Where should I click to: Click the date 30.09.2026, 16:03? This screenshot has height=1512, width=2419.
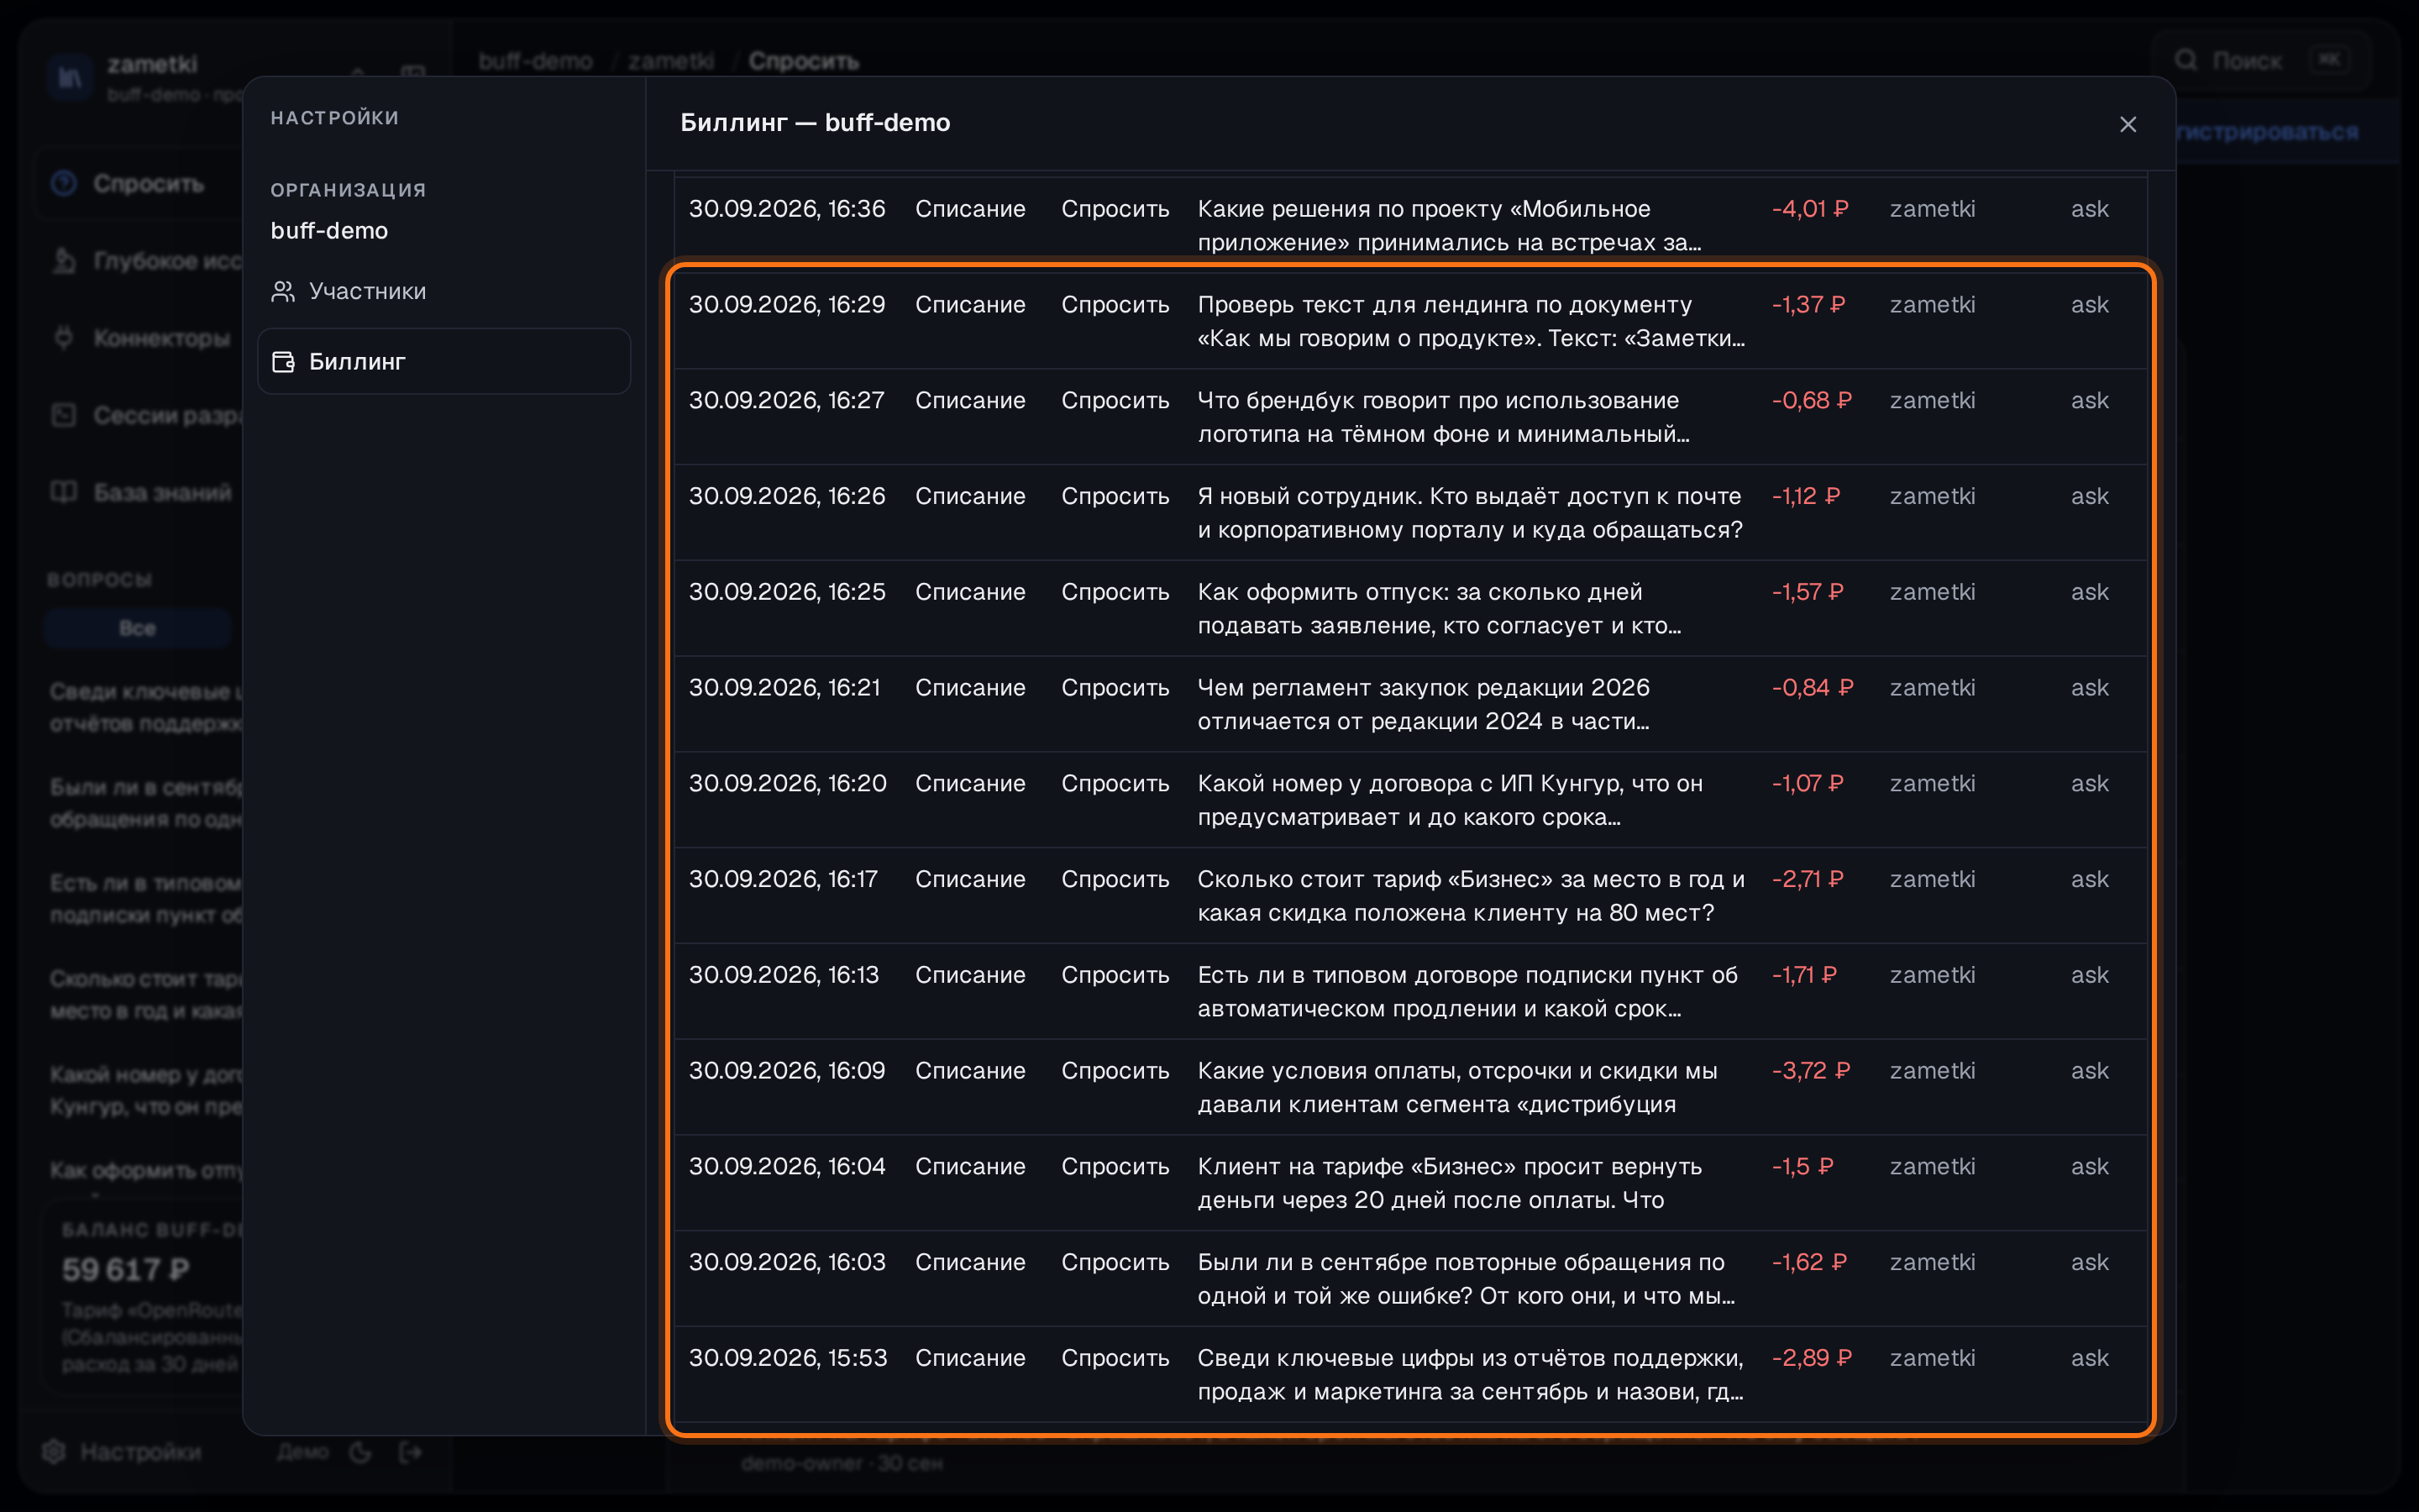pos(787,1262)
